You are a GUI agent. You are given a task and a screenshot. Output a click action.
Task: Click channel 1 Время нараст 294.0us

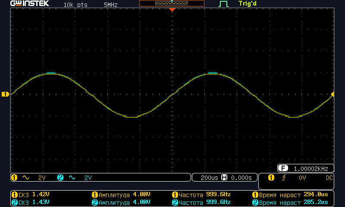(x=290, y=194)
